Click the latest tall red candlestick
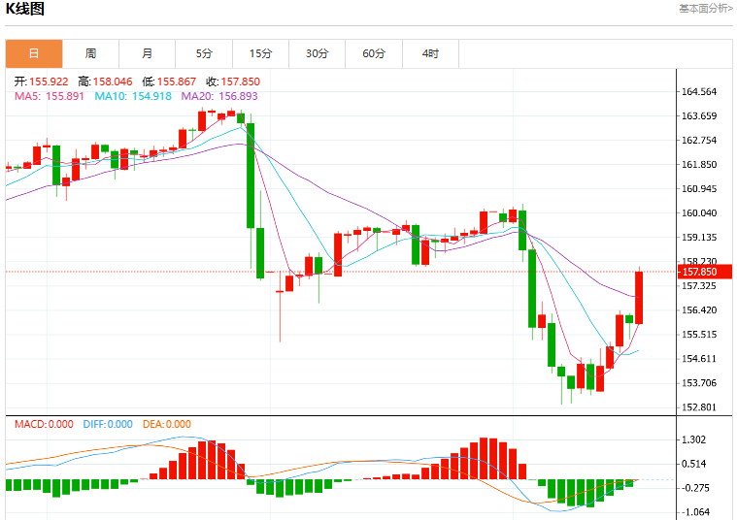 tap(639, 297)
